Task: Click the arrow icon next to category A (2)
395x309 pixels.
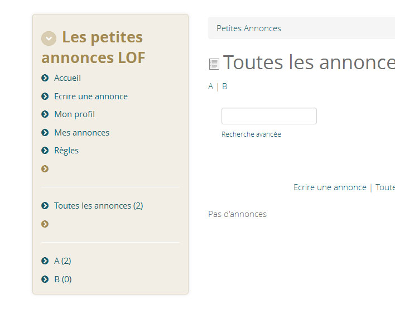Action: coord(45,261)
